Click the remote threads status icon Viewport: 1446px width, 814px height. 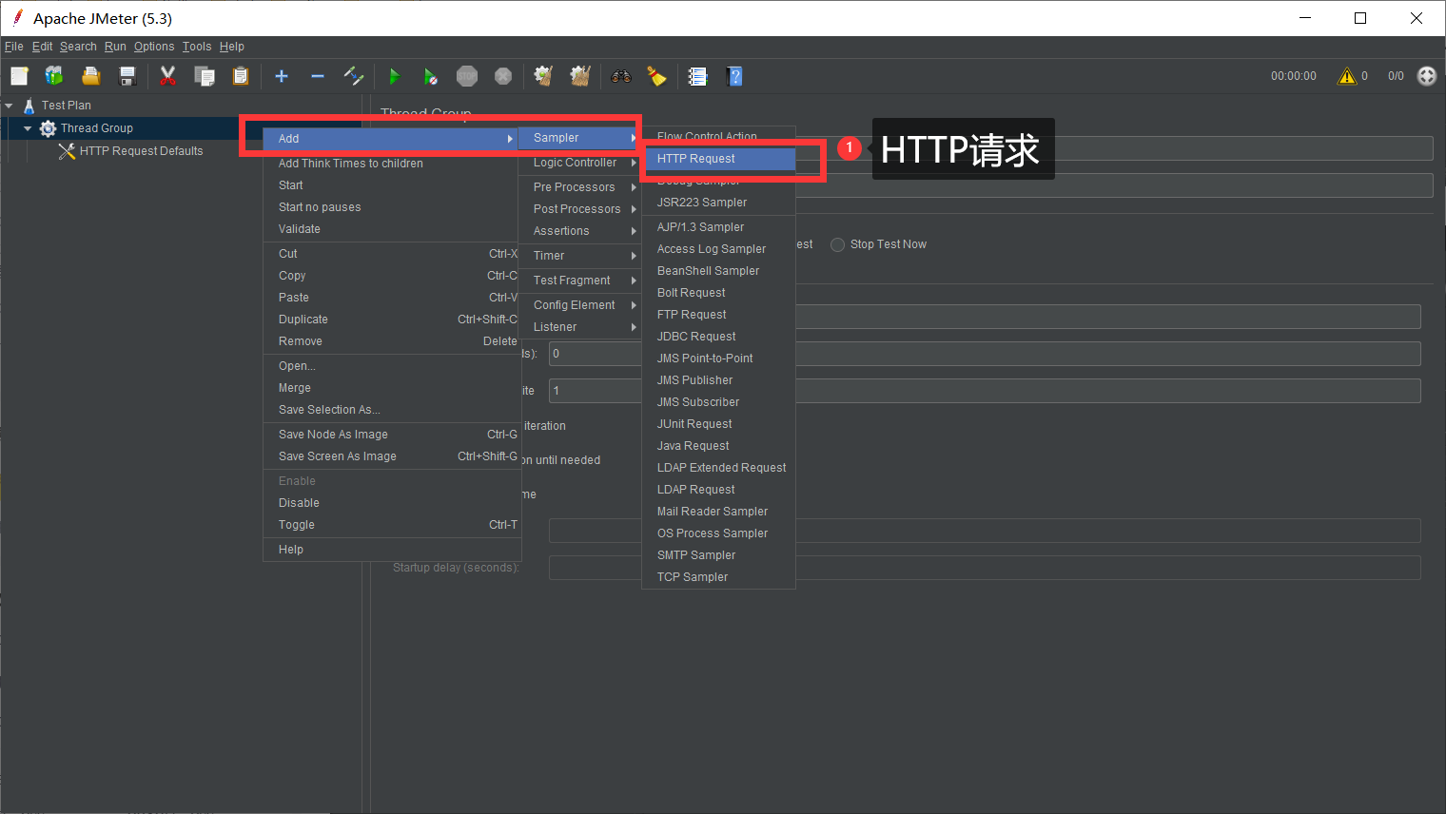tap(1427, 76)
